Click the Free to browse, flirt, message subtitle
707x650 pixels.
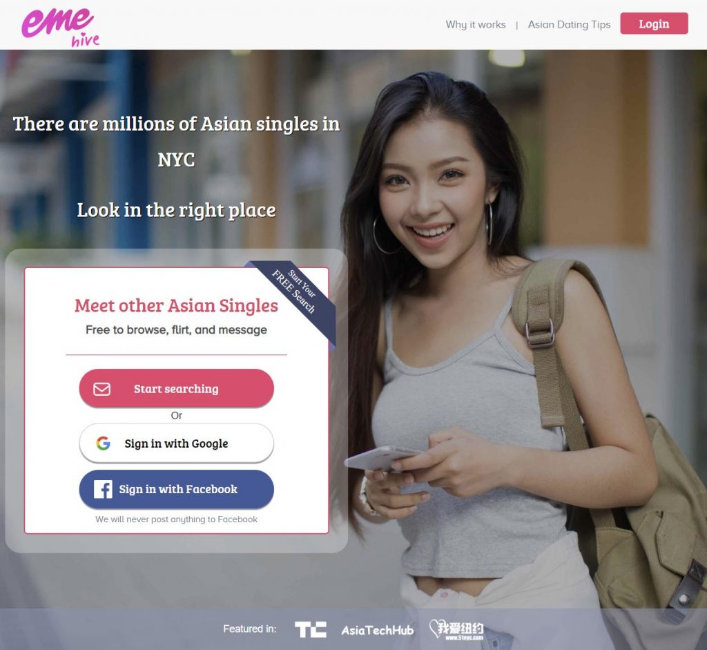pos(176,329)
